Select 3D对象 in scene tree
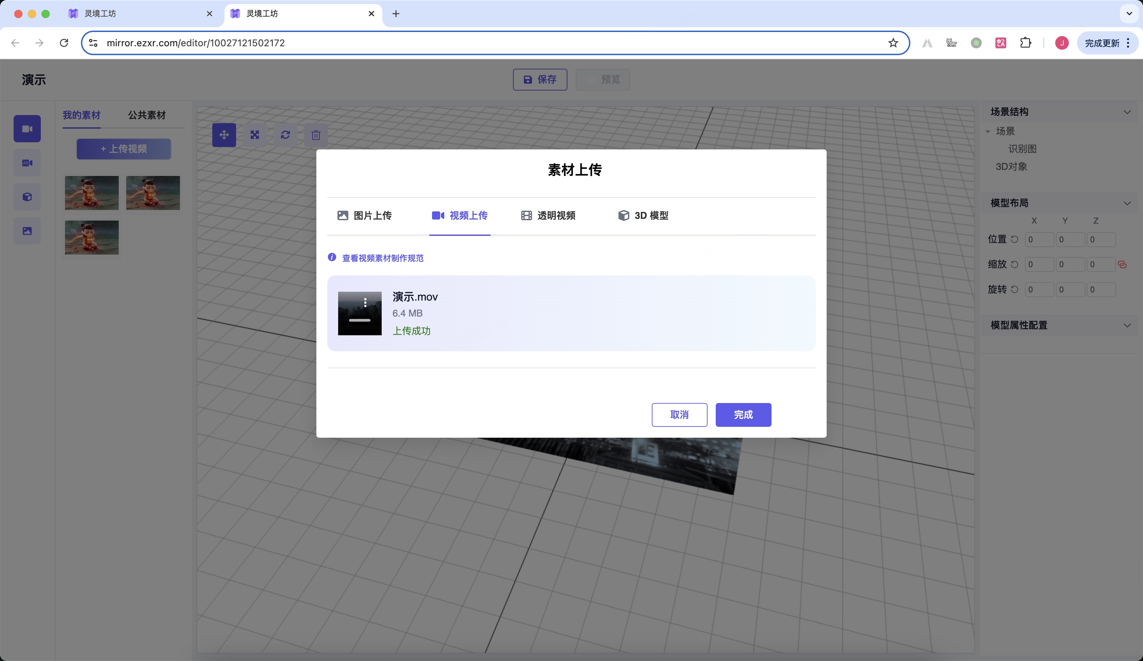The image size is (1143, 661). coord(1011,167)
